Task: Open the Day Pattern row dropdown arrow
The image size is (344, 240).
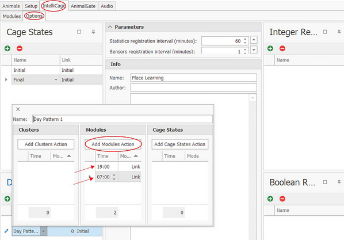Action: point(44,231)
